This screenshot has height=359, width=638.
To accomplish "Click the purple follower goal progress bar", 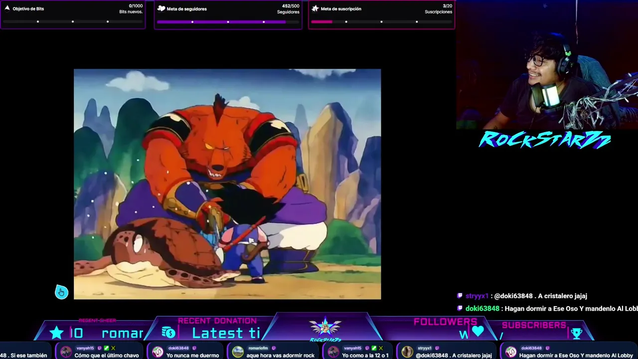I will 228,21.
